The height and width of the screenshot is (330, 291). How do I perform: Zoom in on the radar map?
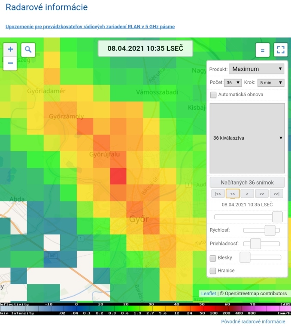pyautogui.click(x=10, y=49)
